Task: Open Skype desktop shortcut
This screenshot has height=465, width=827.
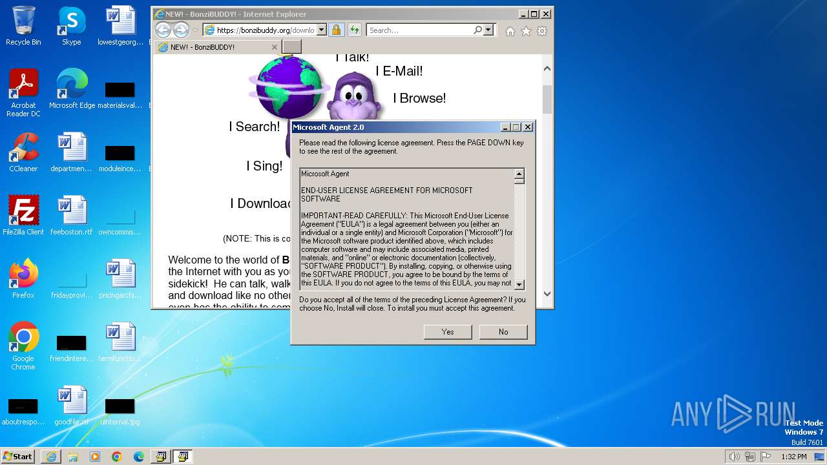Action: click(71, 26)
